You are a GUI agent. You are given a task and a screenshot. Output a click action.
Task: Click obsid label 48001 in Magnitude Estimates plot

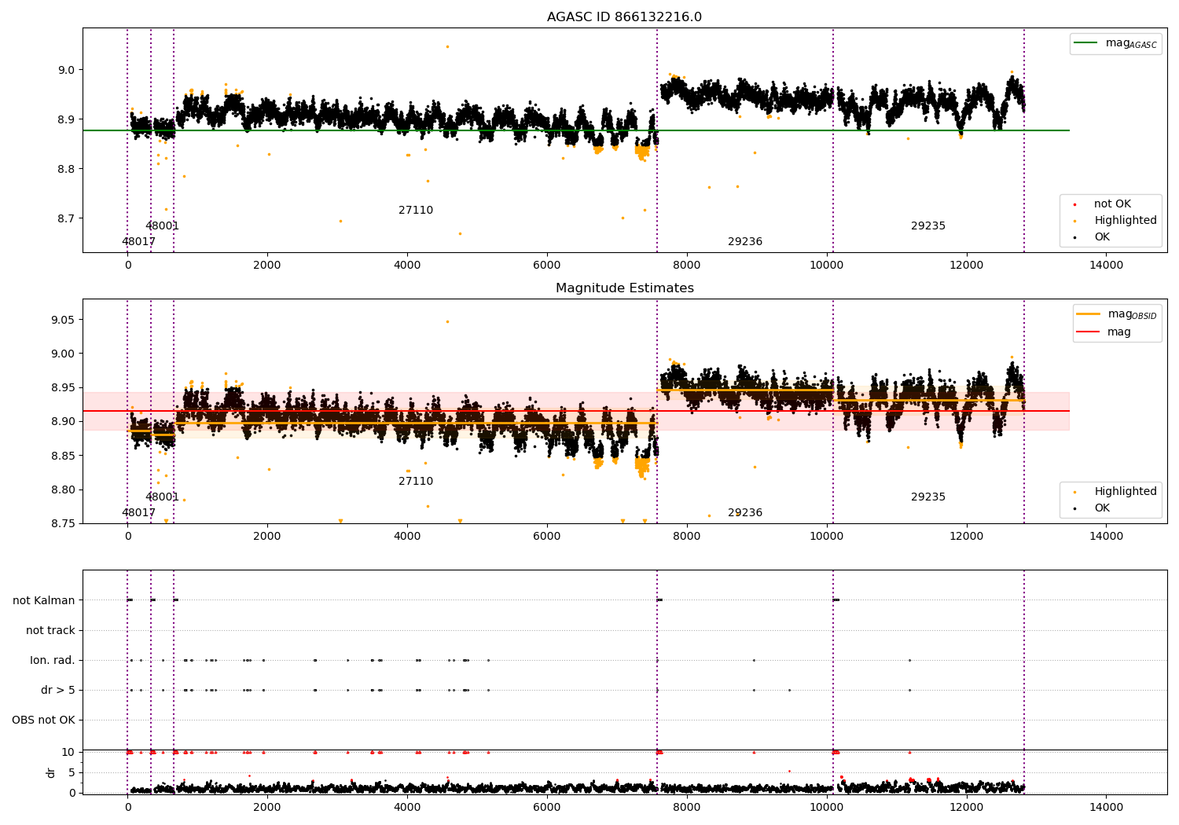162,497
